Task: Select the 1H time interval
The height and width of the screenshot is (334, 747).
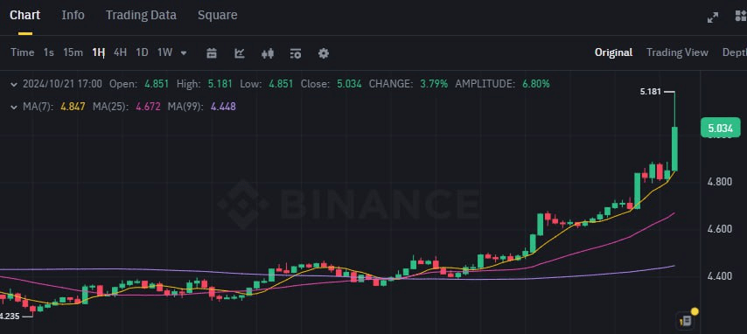Action: 98,52
